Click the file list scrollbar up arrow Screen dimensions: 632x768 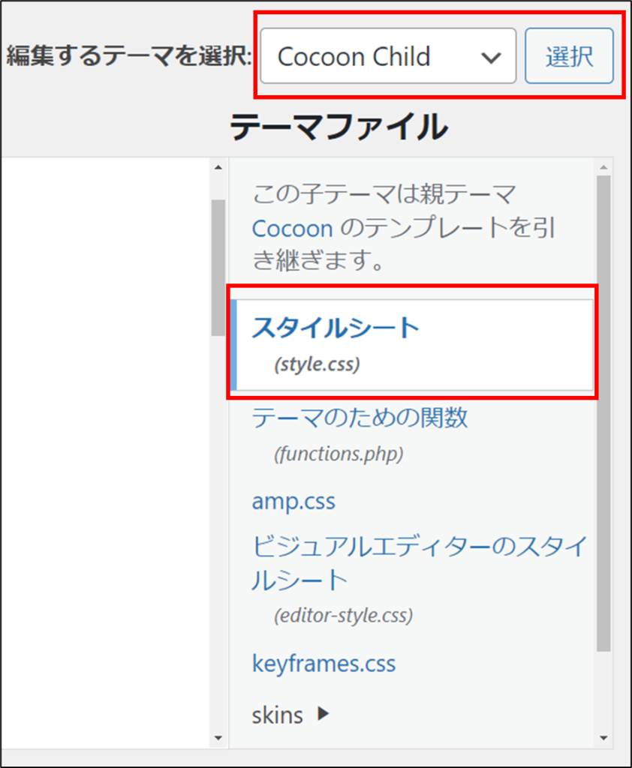(603, 167)
